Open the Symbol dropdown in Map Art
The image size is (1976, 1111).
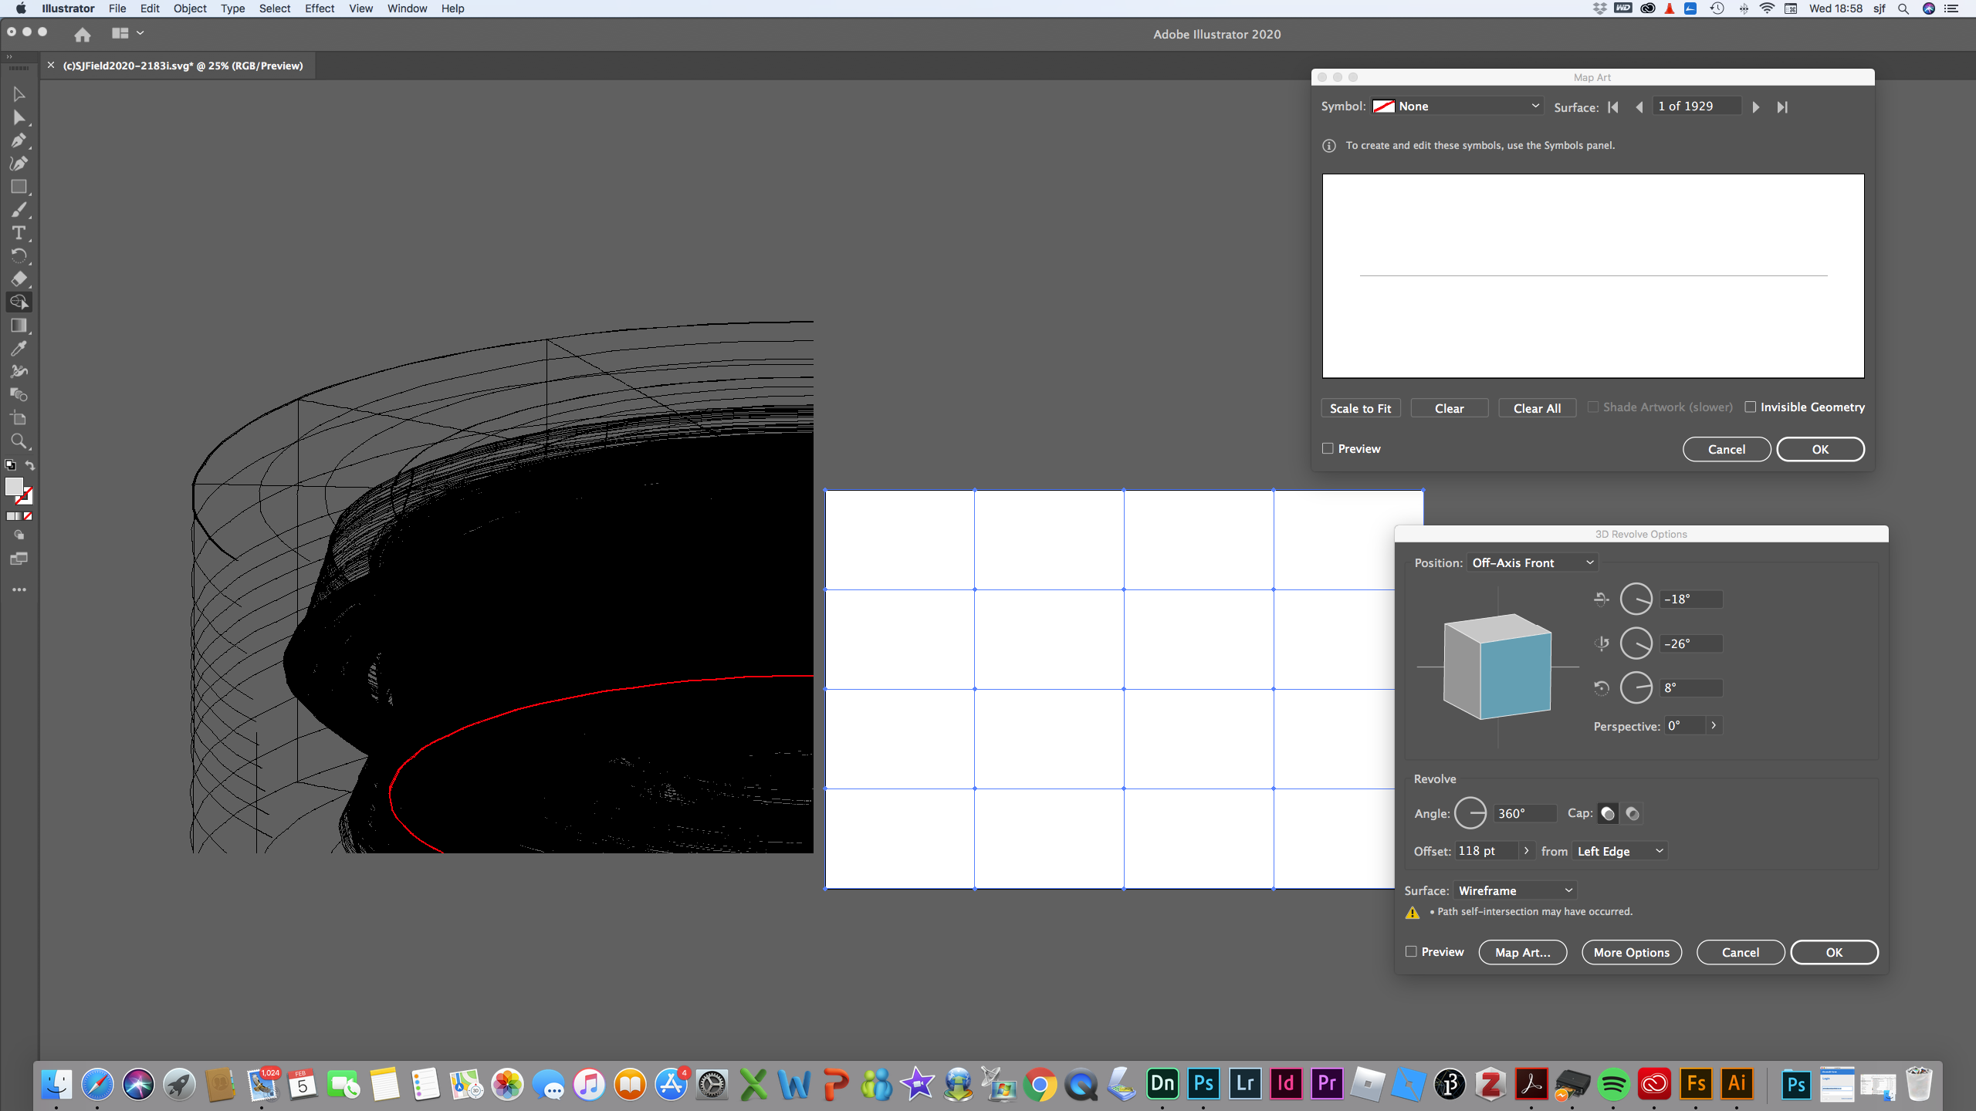point(1457,106)
